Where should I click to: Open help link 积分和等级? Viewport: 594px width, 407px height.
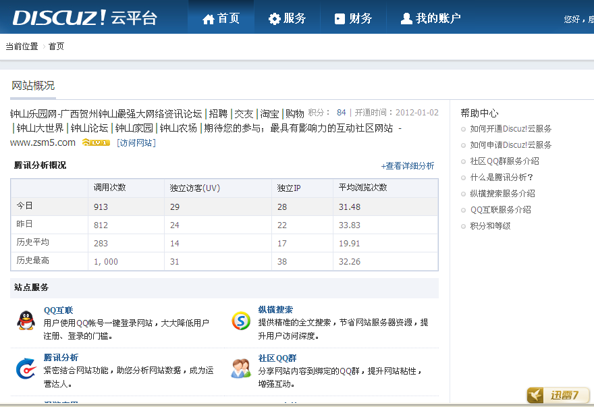[x=490, y=226]
